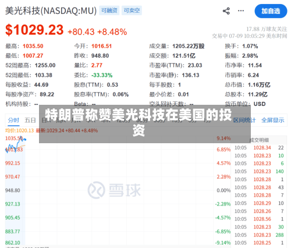The height and width of the screenshot is (248, 291).
Task: Click the 今开 value 1016.51
Action: tap(102, 46)
